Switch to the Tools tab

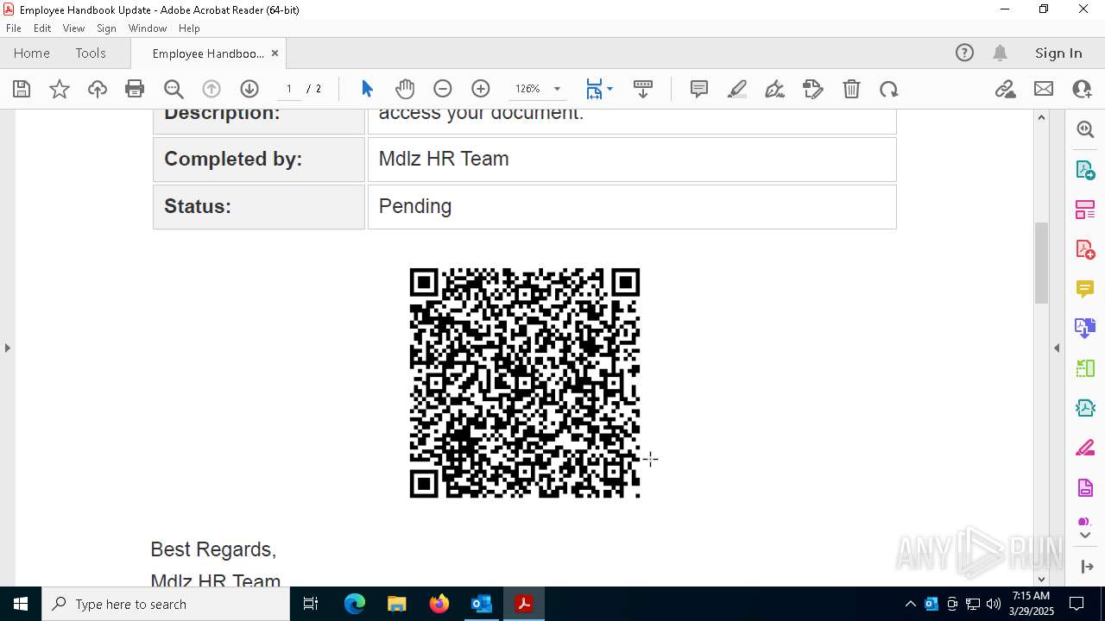coord(91,53)
